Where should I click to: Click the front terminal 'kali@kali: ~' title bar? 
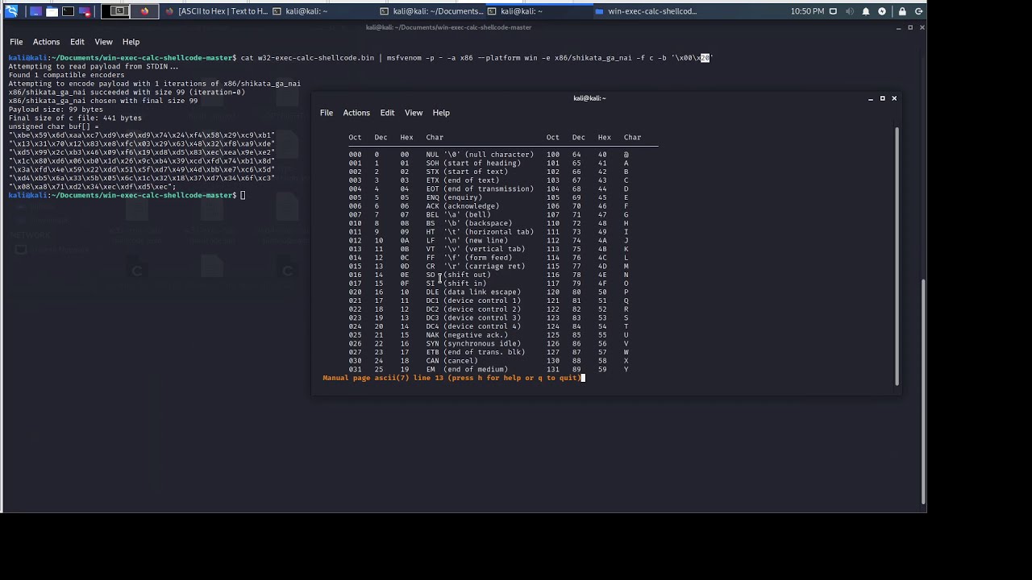click(x=589, y=98)
